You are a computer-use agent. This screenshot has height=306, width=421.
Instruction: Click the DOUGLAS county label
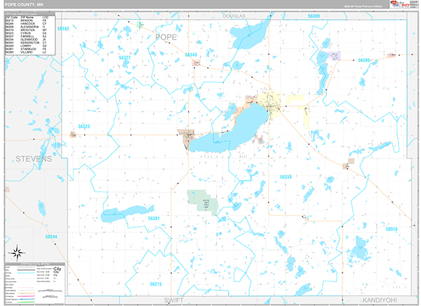pos(234,16)
